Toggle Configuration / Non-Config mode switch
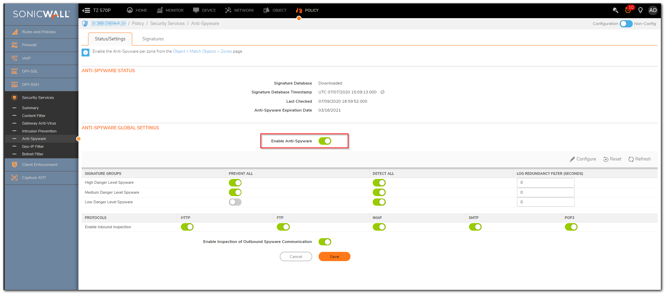 [626, 24]
